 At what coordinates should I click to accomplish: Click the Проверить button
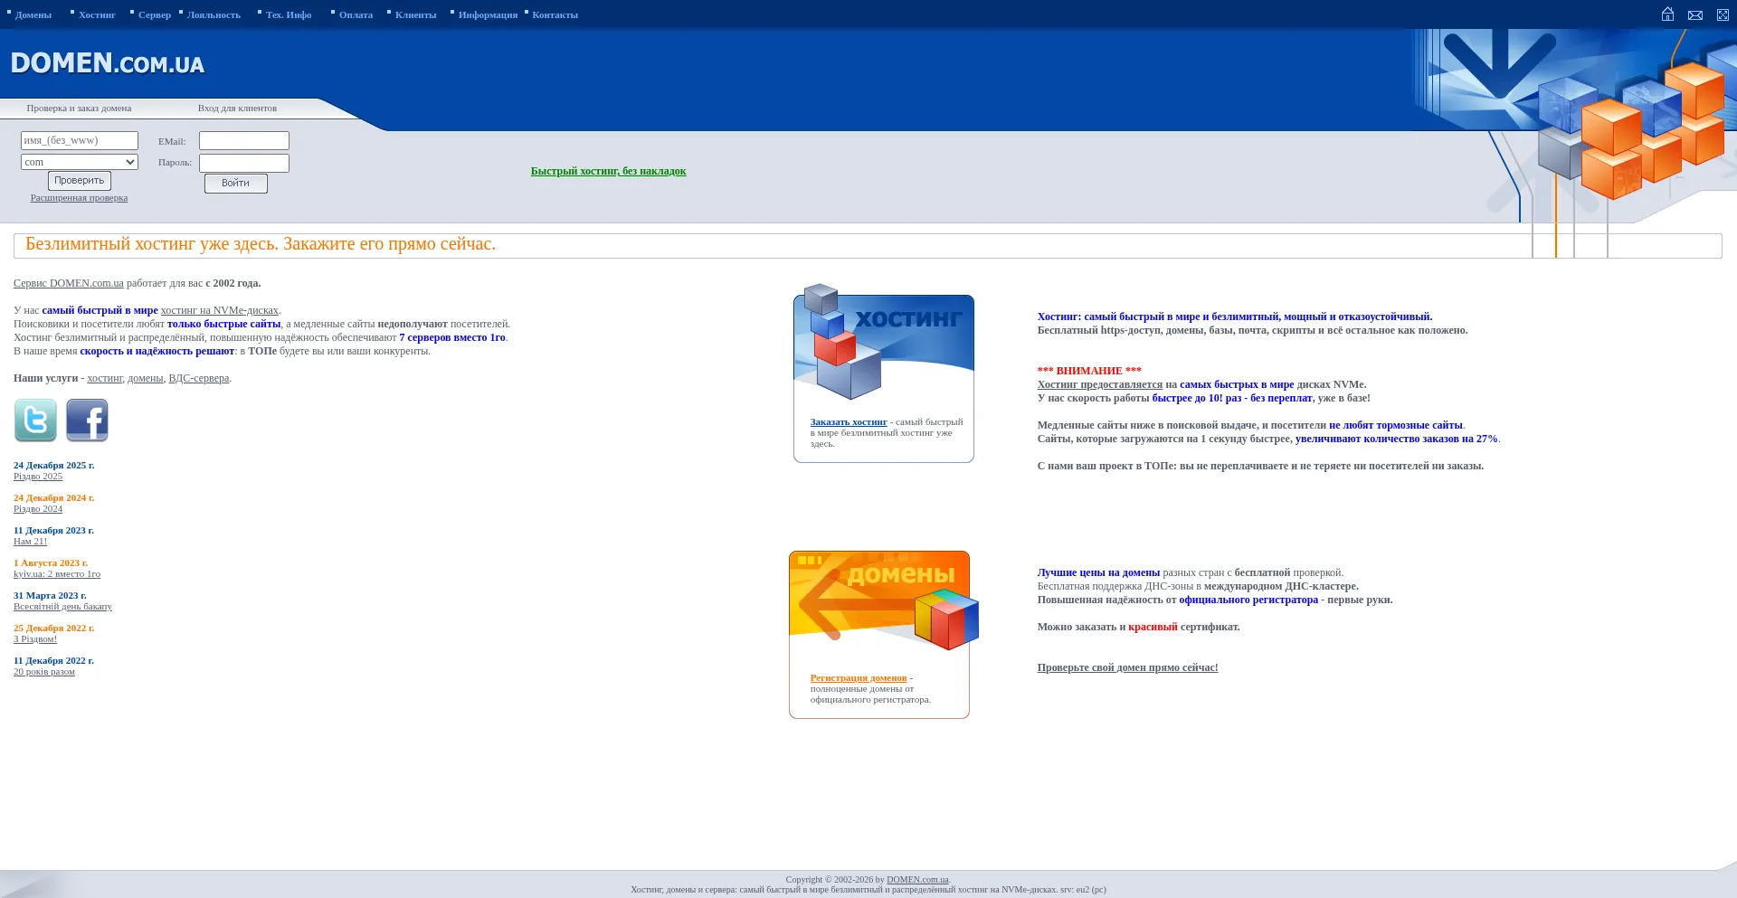(x=80, y=181)
